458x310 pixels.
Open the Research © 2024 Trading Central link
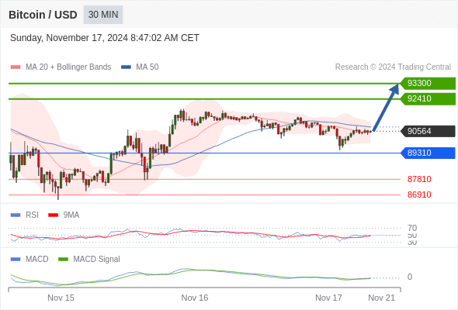(x=393, y=67)
